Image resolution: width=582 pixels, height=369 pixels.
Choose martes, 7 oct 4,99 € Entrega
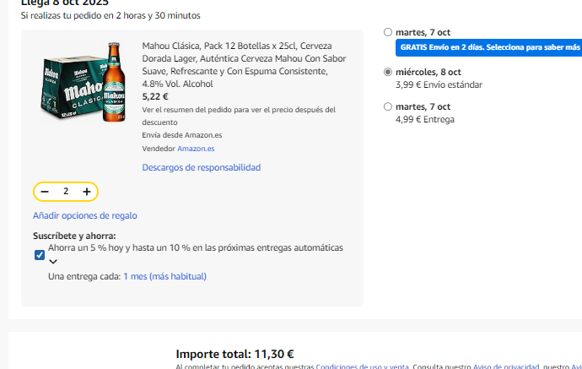388,106
